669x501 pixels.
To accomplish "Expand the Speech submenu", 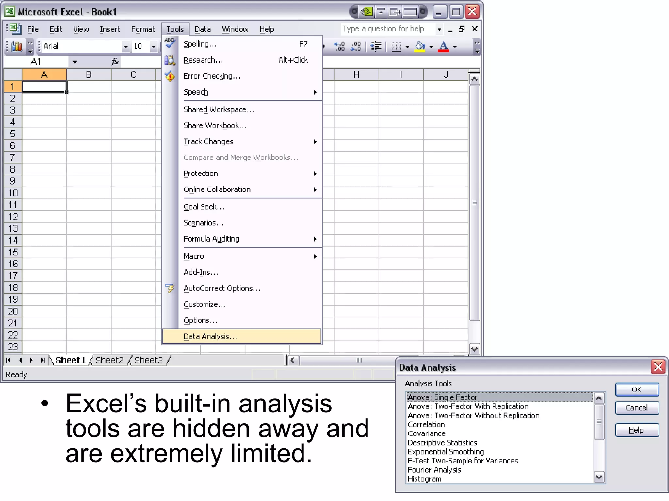I will 315,92.
